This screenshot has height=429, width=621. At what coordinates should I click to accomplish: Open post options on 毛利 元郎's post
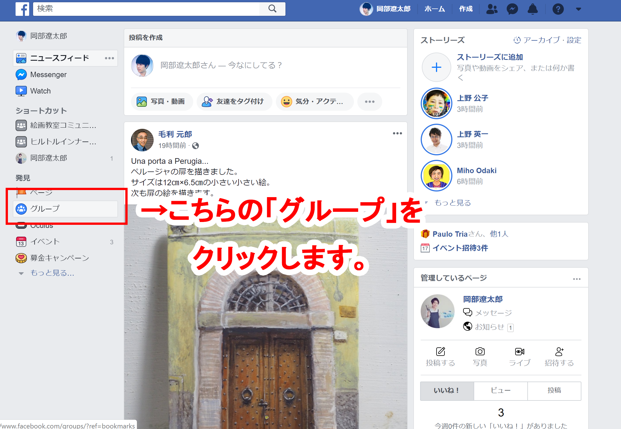(397, 133)
